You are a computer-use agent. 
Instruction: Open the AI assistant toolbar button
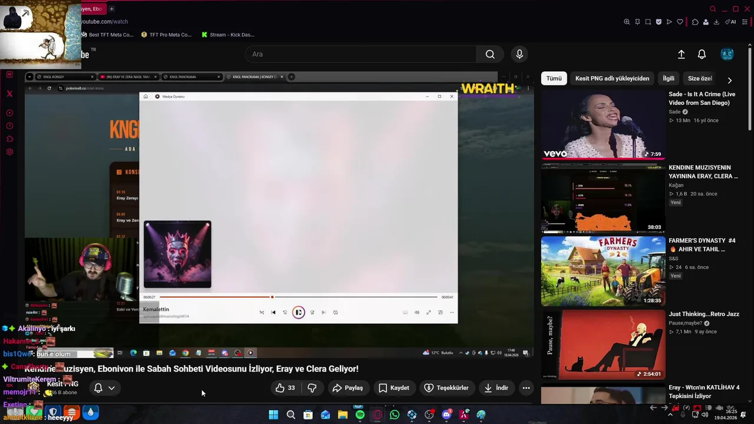(x=730, y=22)
